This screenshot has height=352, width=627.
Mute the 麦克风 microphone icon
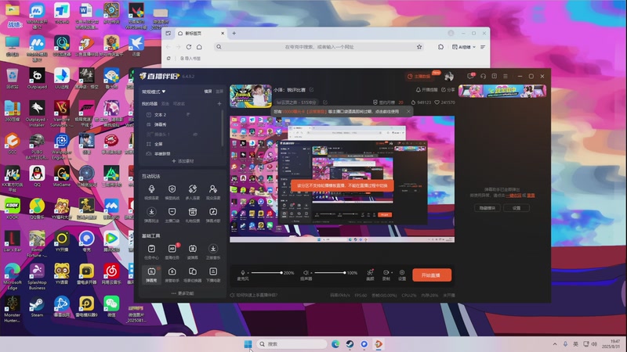[243, 272]
